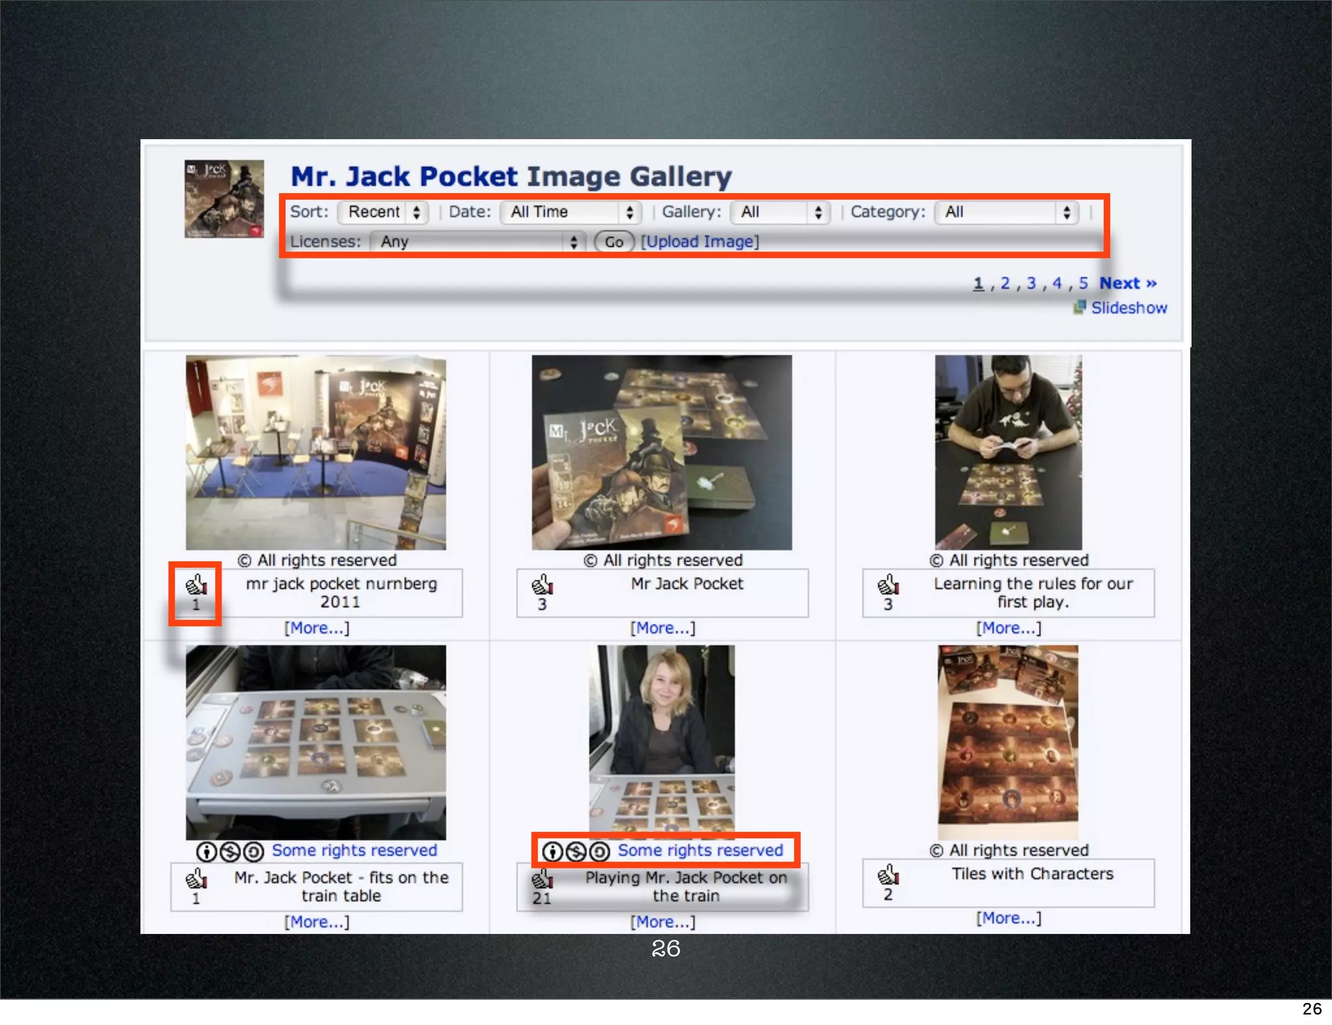1332x1025 pixels.
Task: Open the Sort dropdown showing Recent
Action: pos(383,212)
